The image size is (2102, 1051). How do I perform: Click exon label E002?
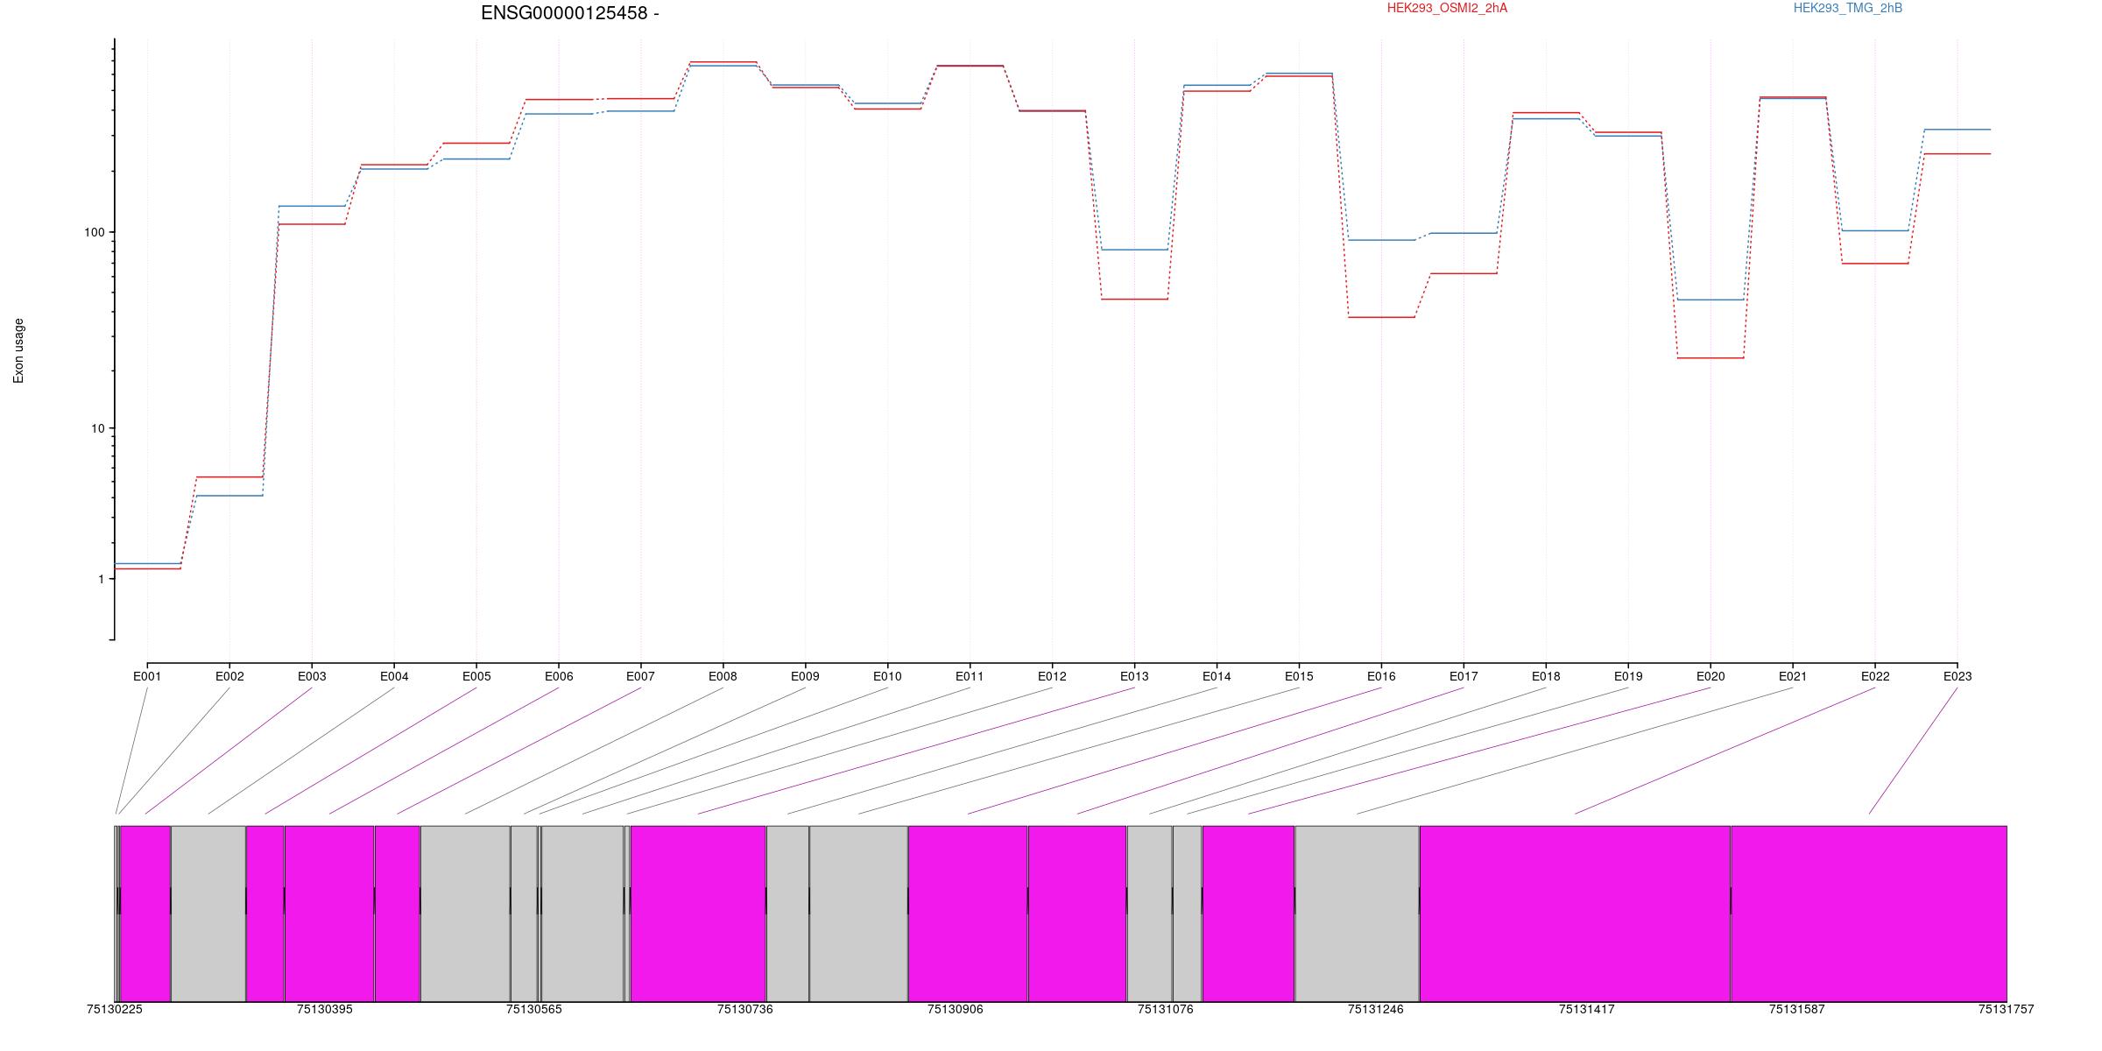(x=229, y=676)
